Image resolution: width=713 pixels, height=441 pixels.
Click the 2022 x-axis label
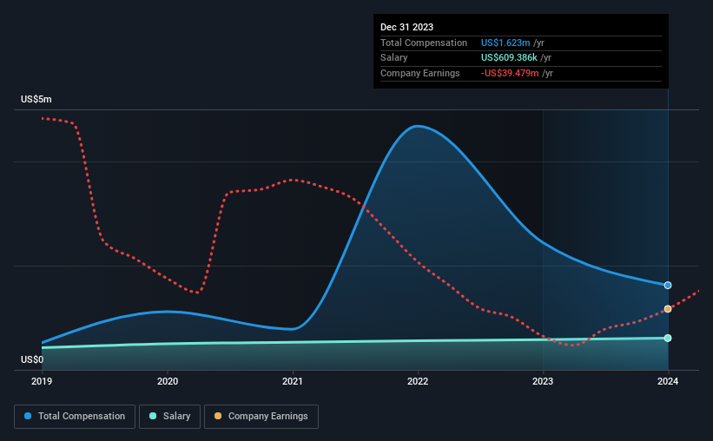(418, 381)
